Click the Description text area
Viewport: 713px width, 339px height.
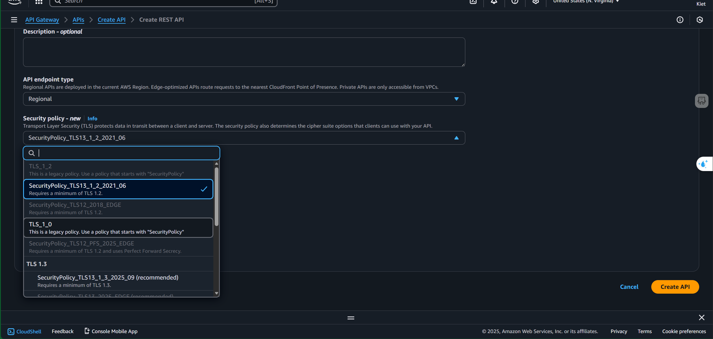click(244, 52)
